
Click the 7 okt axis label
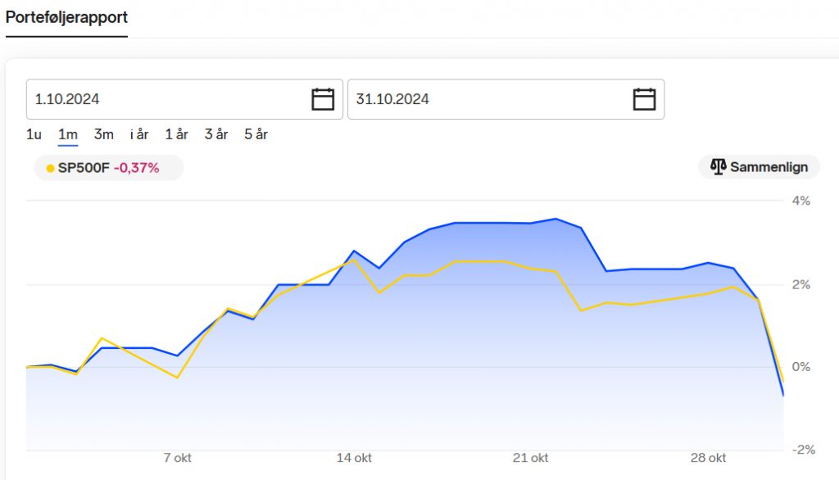[177, 458]
